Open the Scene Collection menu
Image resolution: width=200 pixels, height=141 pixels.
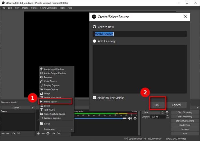[48, 8]
